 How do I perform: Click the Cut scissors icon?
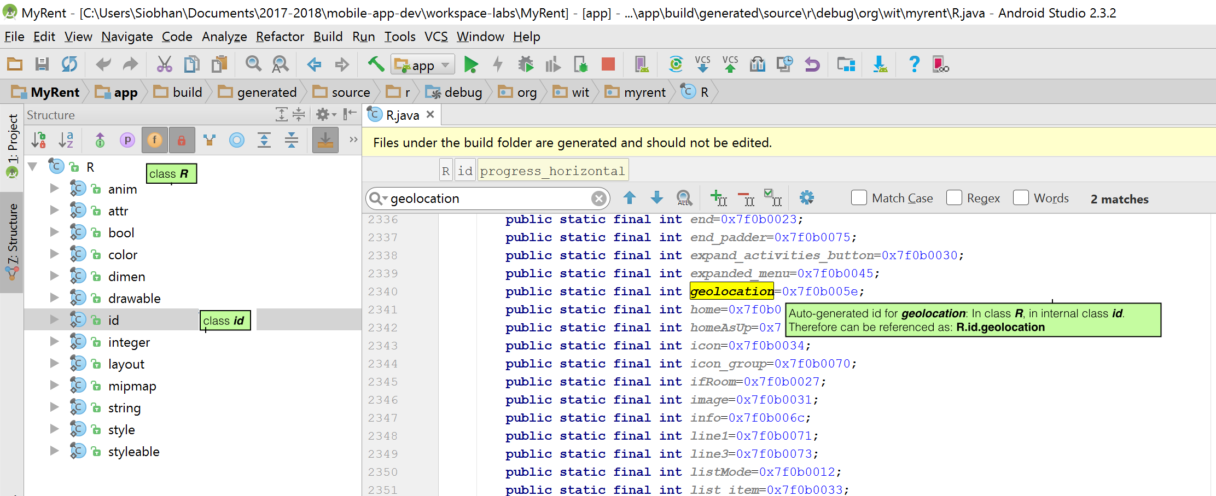164,65
